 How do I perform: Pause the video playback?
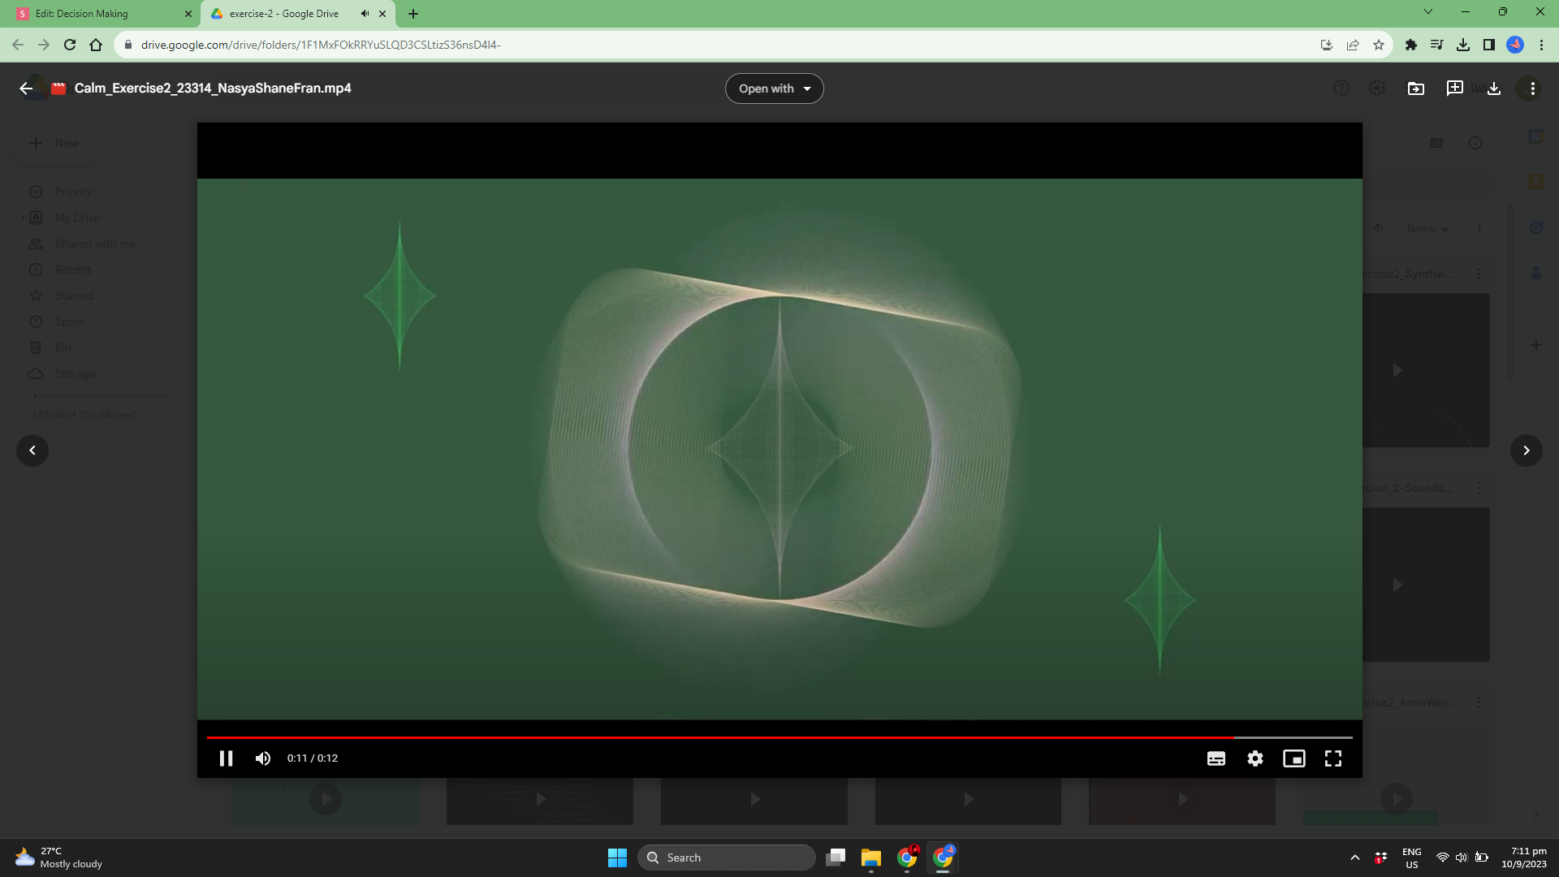point(226,758)
